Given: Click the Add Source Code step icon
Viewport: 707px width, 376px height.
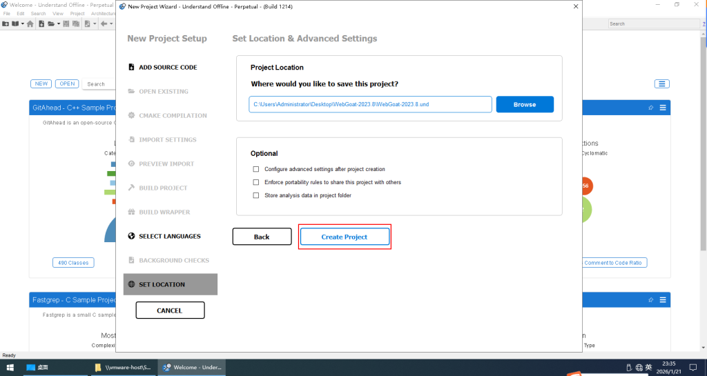Looking at the screenshot, I should (x=132, y=68).
